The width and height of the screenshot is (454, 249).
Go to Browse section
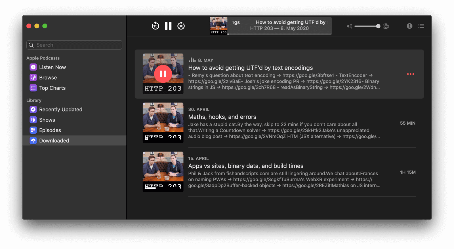(x=48, y=78)
